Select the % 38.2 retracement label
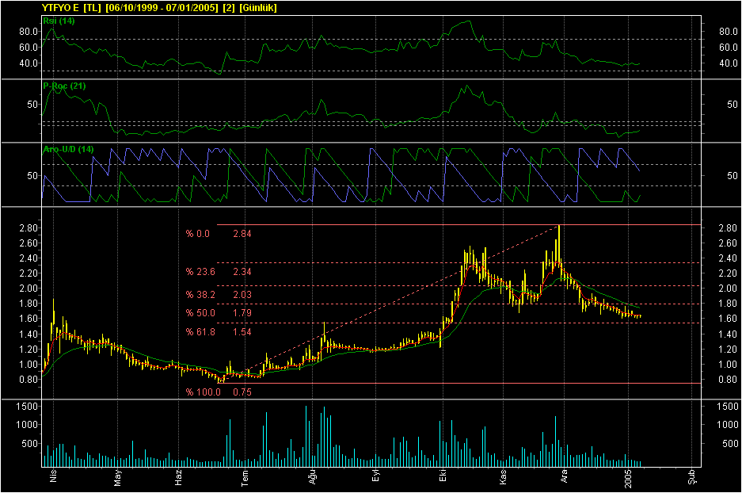742x493 pixels. coord(200,295)
